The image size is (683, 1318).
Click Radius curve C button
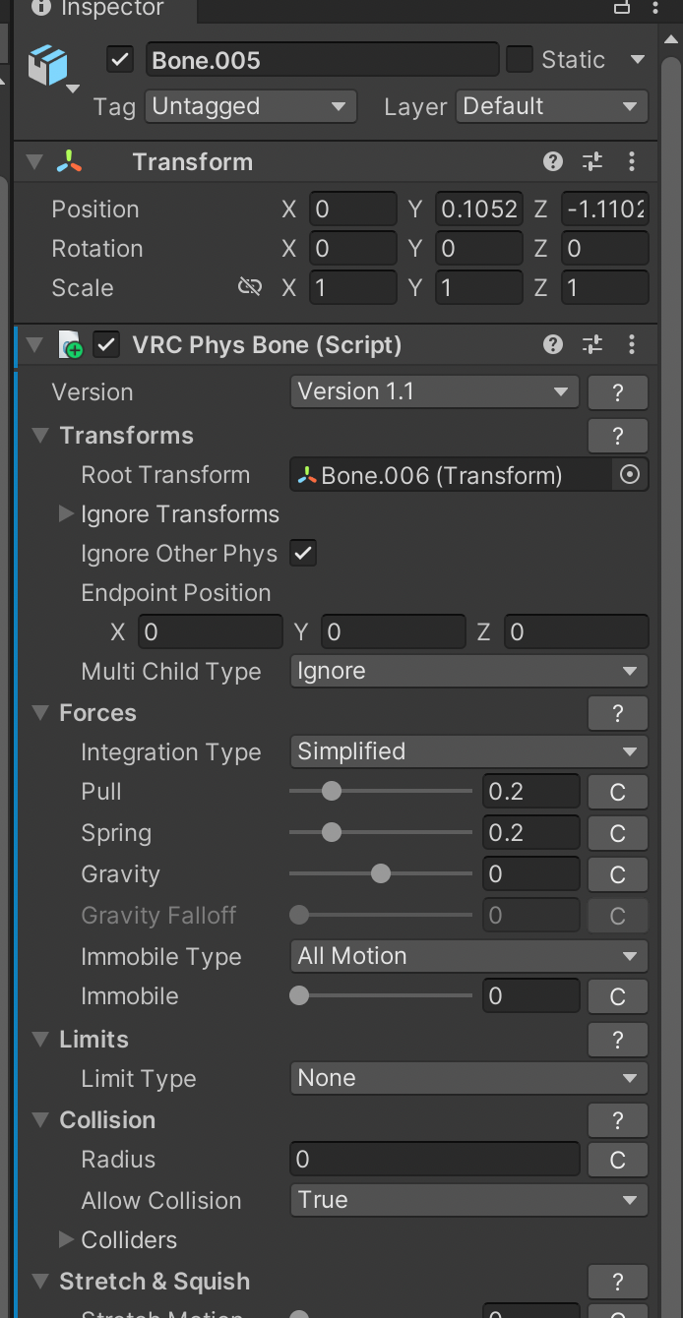(x=618, y=1160)
